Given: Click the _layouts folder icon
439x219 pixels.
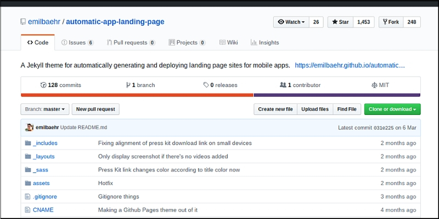Looking at the screenshot, I should pyautogui.click(x=28, y=157).
